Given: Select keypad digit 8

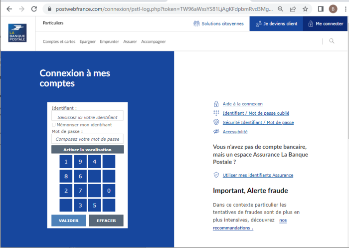Looking at the screenshot, I should coord(66,176).
